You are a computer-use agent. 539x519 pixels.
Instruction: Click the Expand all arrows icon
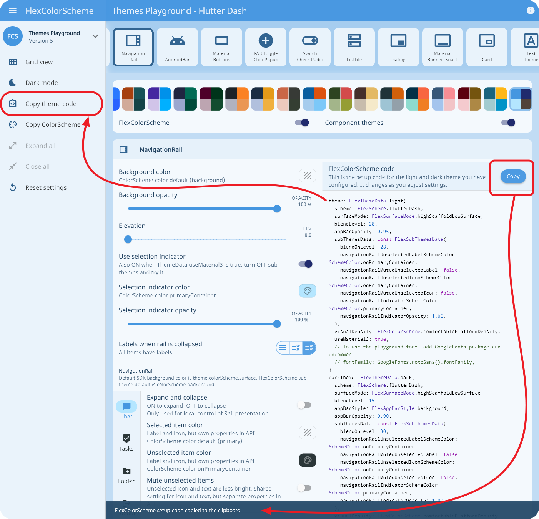tap(13, 146)
